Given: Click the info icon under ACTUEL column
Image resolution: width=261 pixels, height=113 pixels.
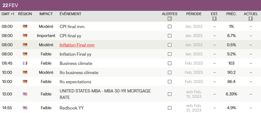Looking at the screenshot, I should point(251,19).
